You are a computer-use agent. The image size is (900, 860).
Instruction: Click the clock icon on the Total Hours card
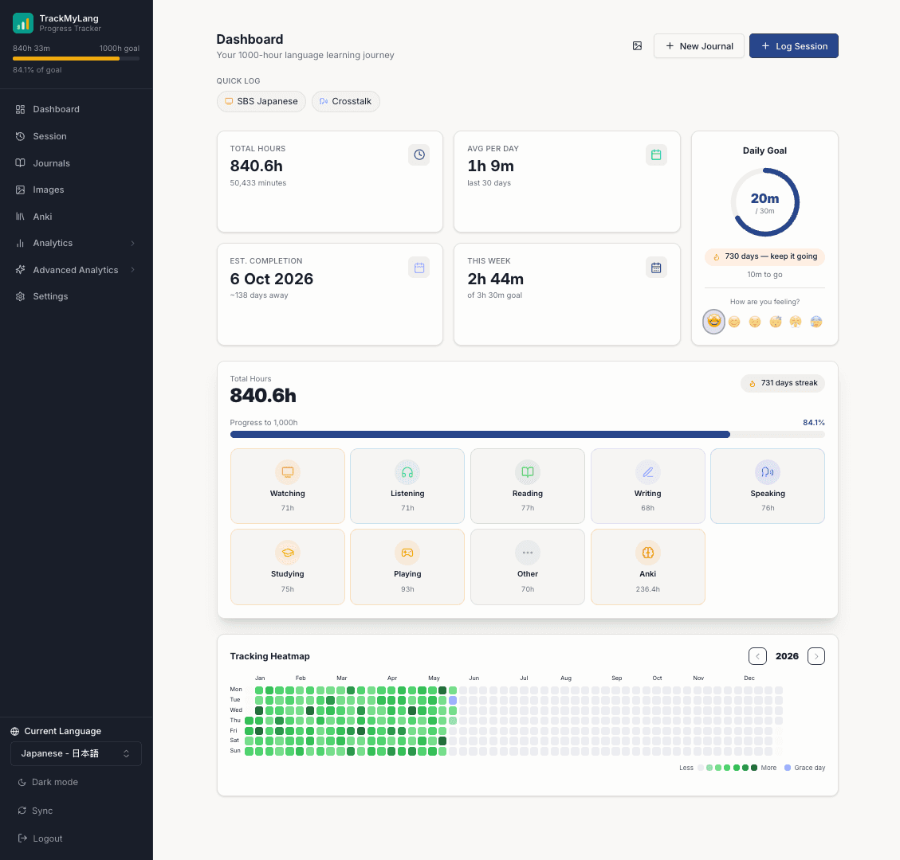click(x=419, y=154)
